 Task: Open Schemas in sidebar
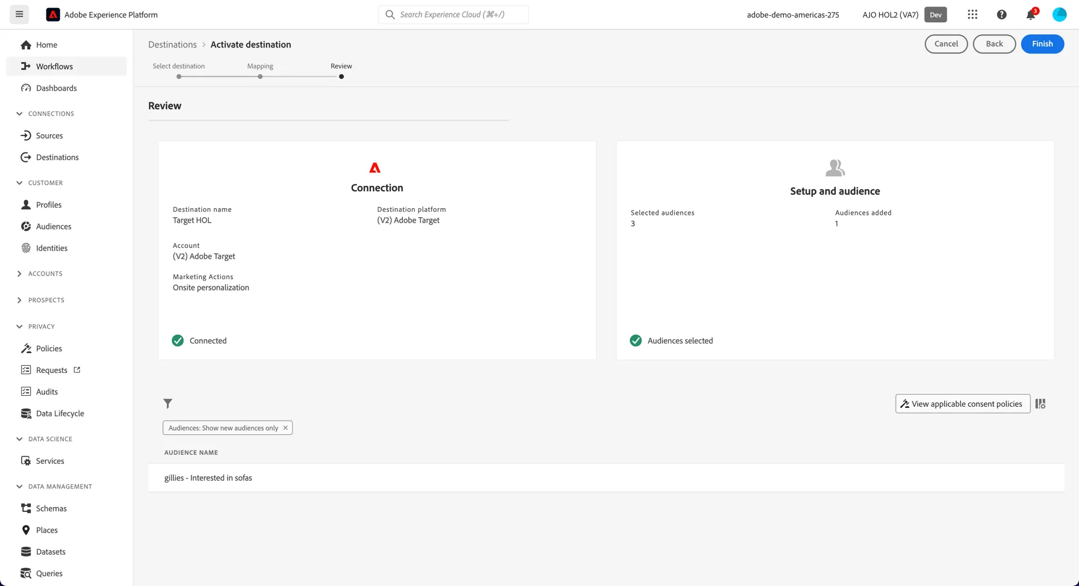[x=66, y=508]
